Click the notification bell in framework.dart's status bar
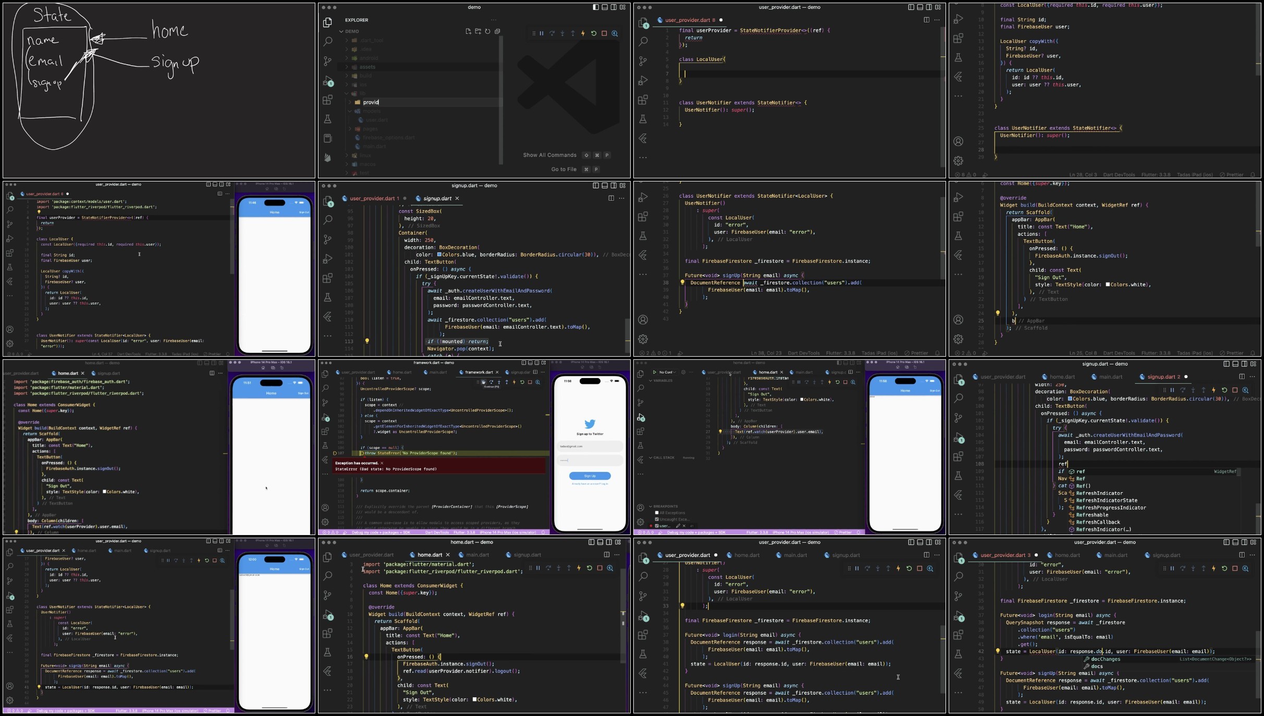The width and height of the screenshot is (1264, 716). coord(543,532)
